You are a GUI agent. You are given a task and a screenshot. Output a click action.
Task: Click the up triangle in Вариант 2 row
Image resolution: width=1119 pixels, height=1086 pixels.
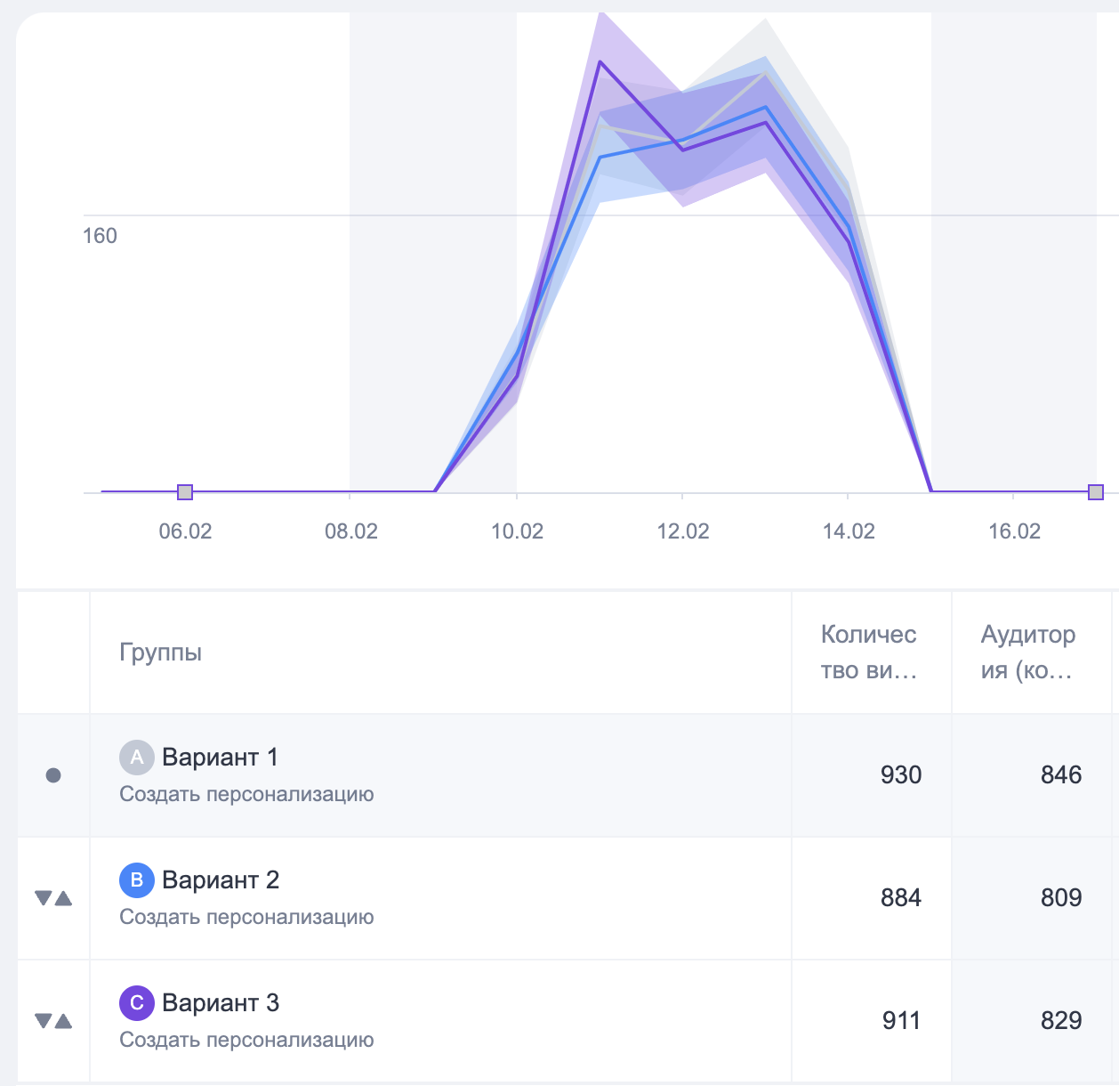63,898
